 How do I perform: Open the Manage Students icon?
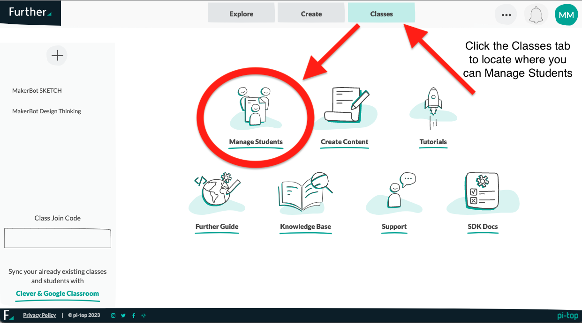256,109
